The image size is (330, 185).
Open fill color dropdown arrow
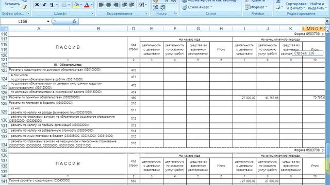click(81, 5)
